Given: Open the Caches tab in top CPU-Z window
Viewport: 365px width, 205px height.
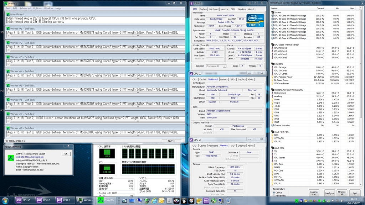Looking at the screenshot, I should pyautogui.click(x=203, y=9).
